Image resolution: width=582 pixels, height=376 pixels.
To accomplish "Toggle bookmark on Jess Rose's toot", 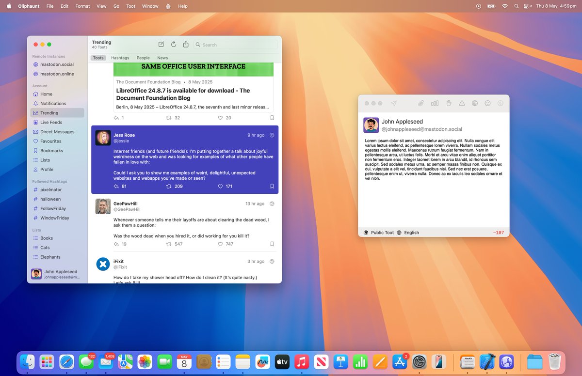I will pos(272,186).
